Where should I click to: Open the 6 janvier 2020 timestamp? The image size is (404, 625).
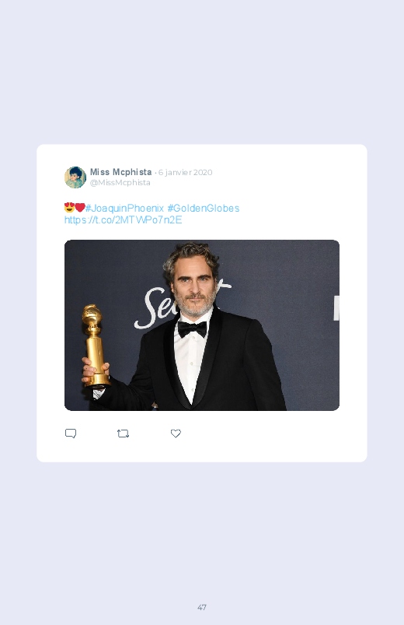tap(186, 172)
